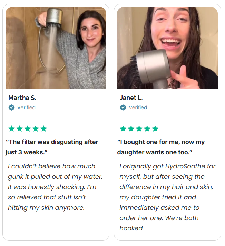
Task: Click Janet's review body mentioning HydroSoothe
Action: [x=167, y=197]
